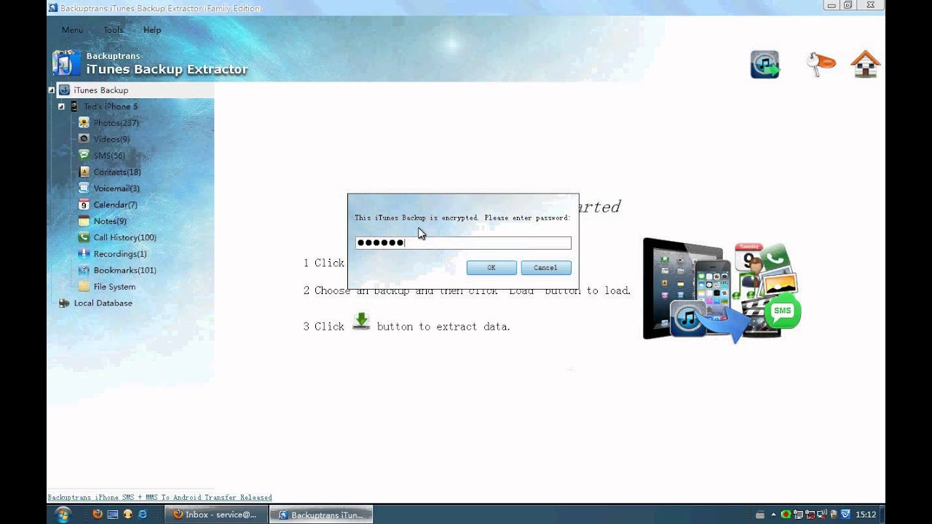Open the Tools menu

point(113,30)
